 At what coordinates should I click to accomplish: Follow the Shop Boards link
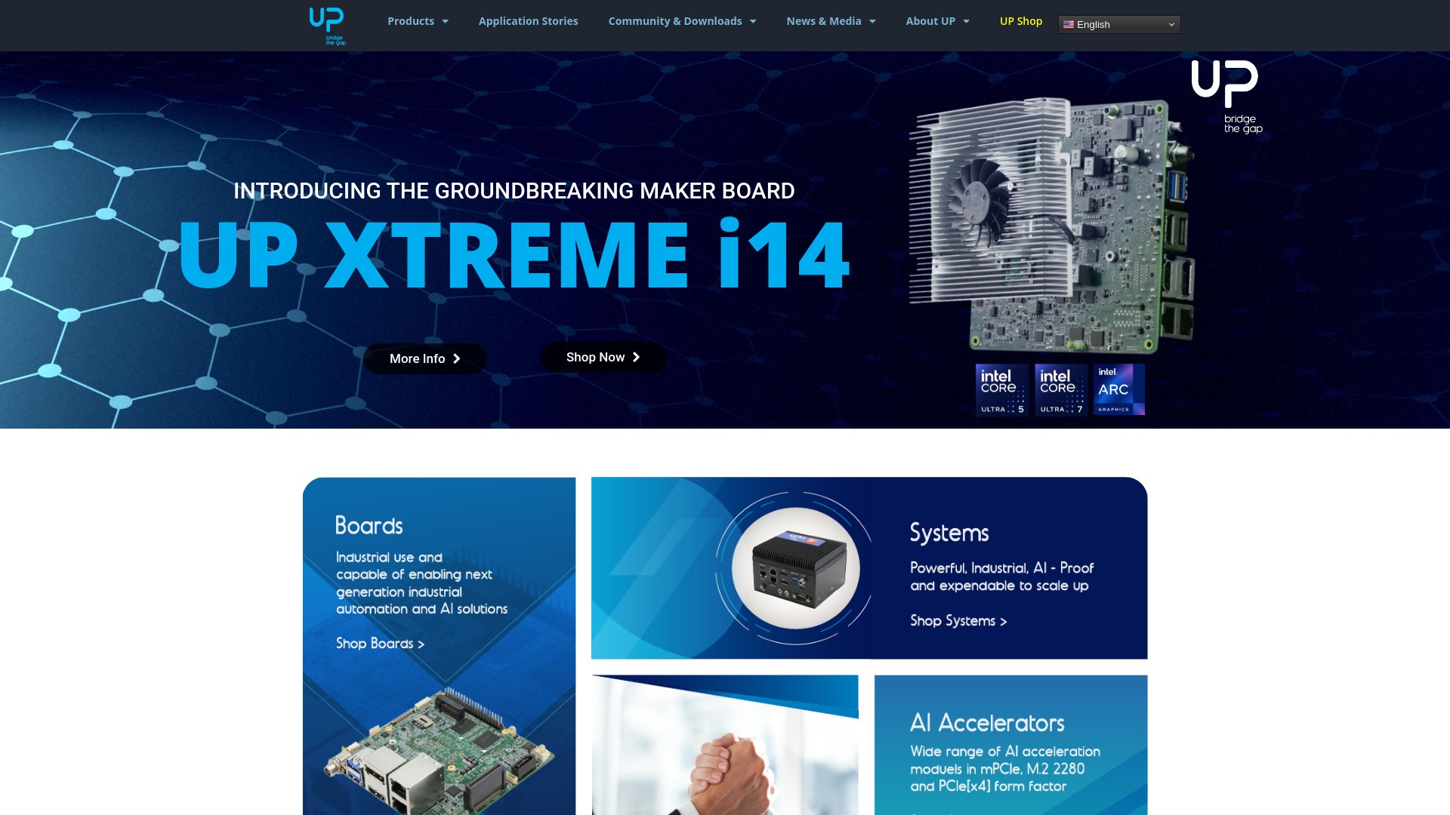point(379,644)
